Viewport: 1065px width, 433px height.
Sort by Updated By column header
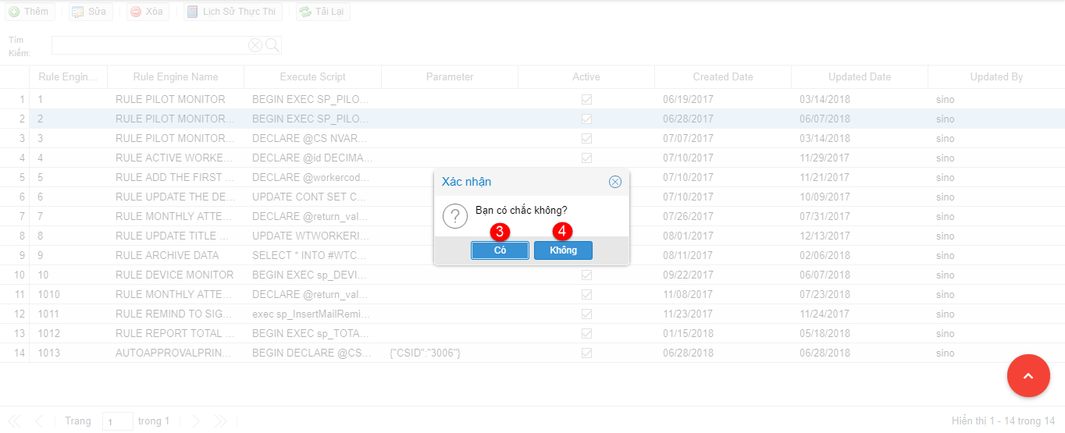pos(996,77)
